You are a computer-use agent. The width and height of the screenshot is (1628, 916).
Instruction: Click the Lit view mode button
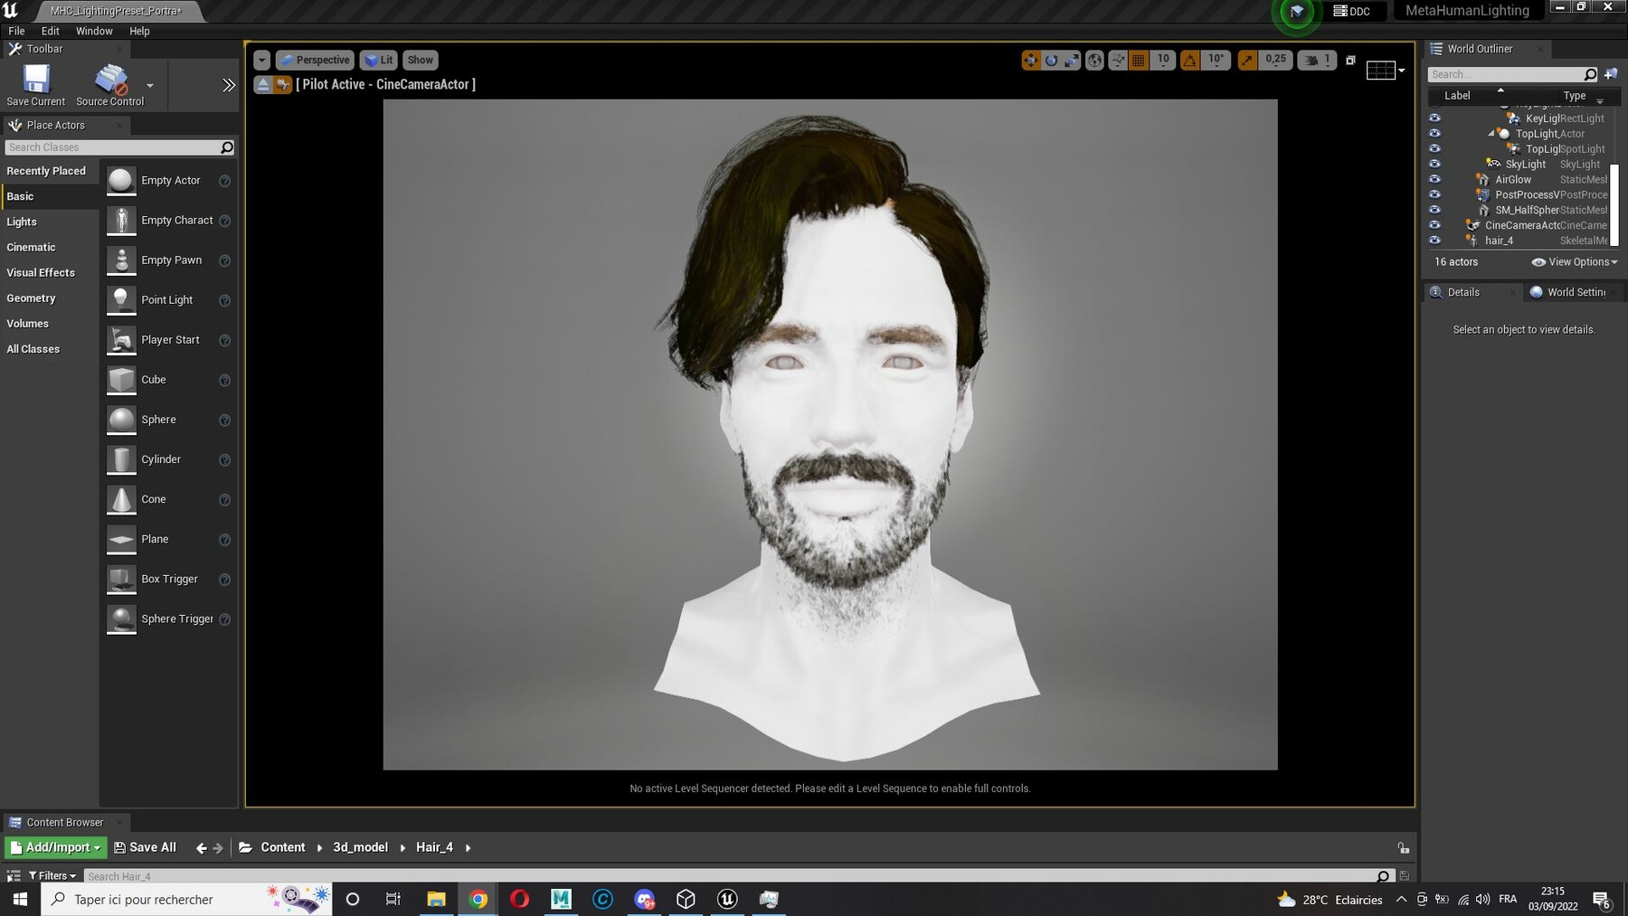click(379, 61)
